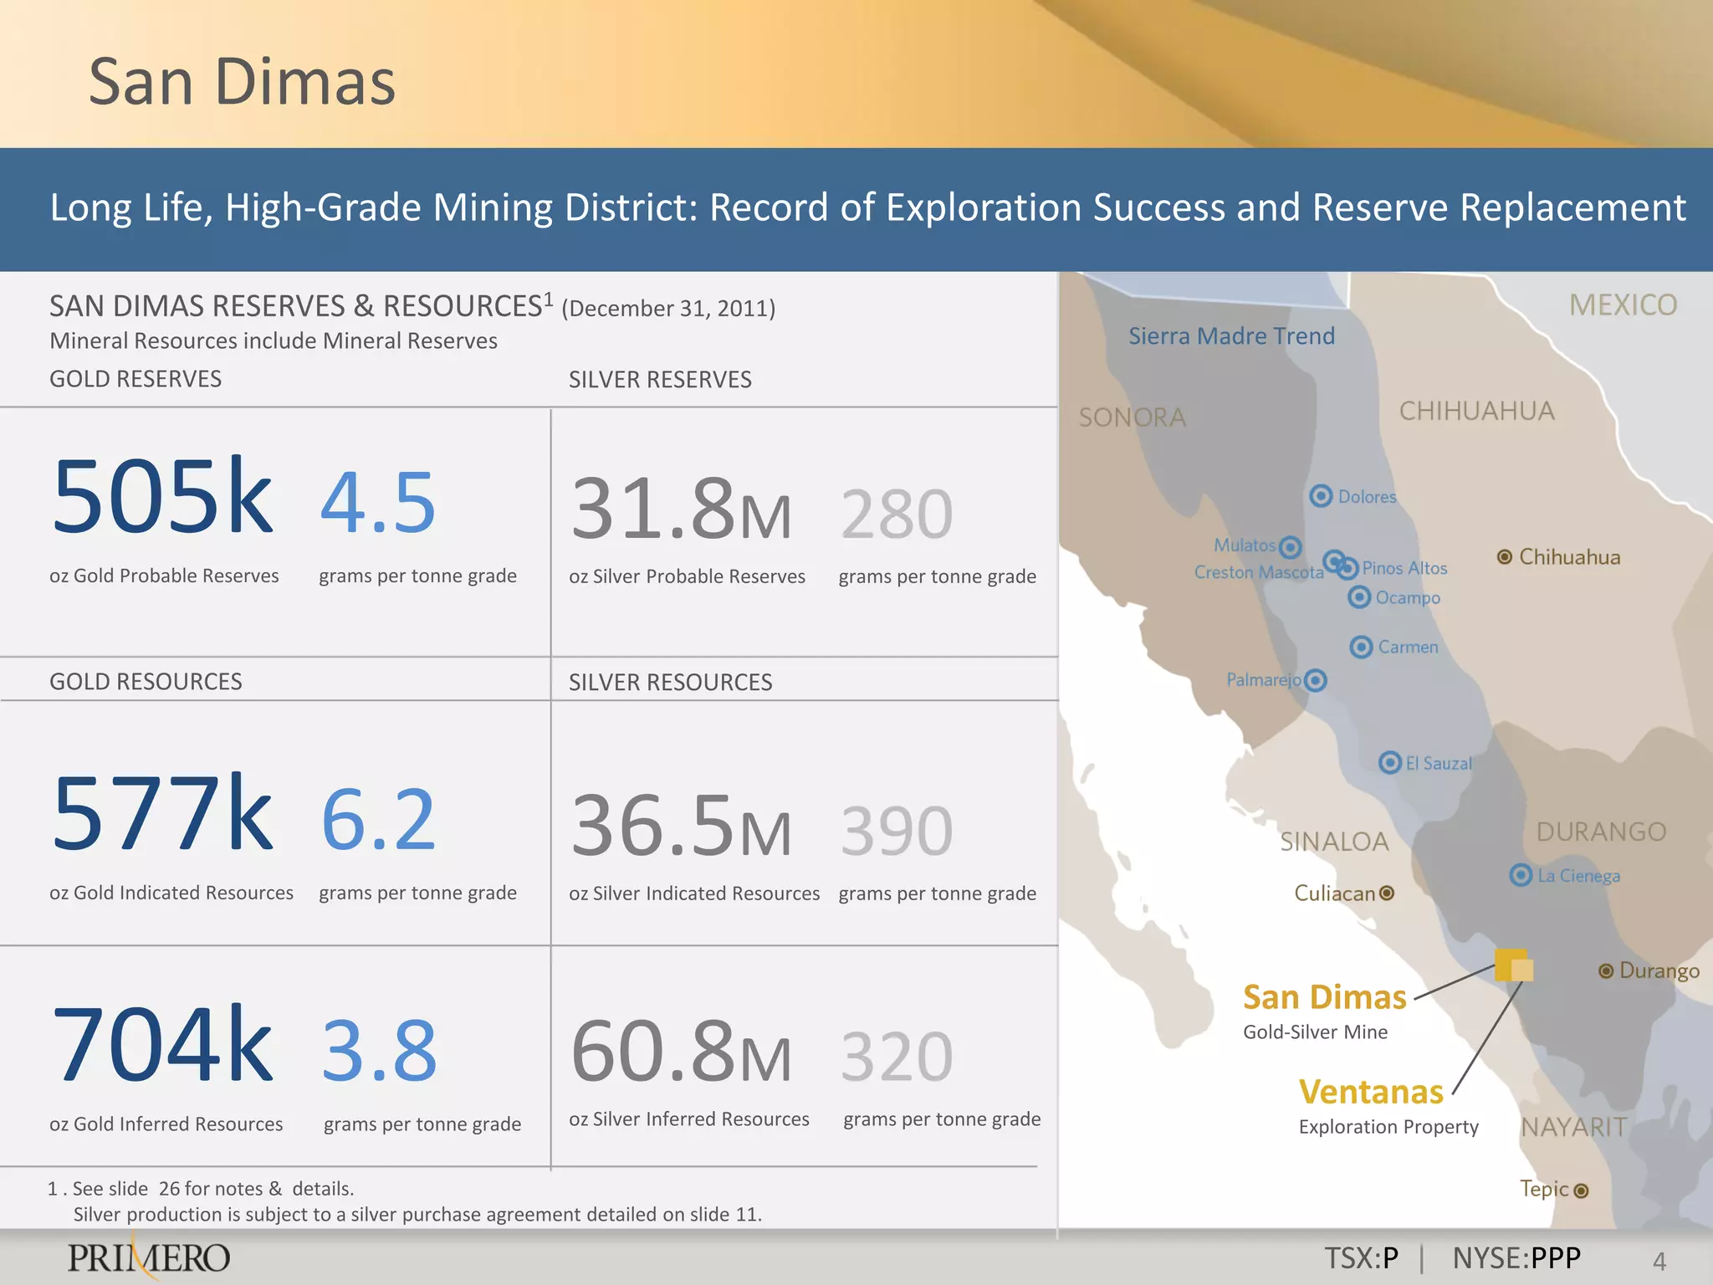Click 'oz Silver Indicated Resources' caption
The width and height of the screenshot is (1713, 1285).
[694, 893]
